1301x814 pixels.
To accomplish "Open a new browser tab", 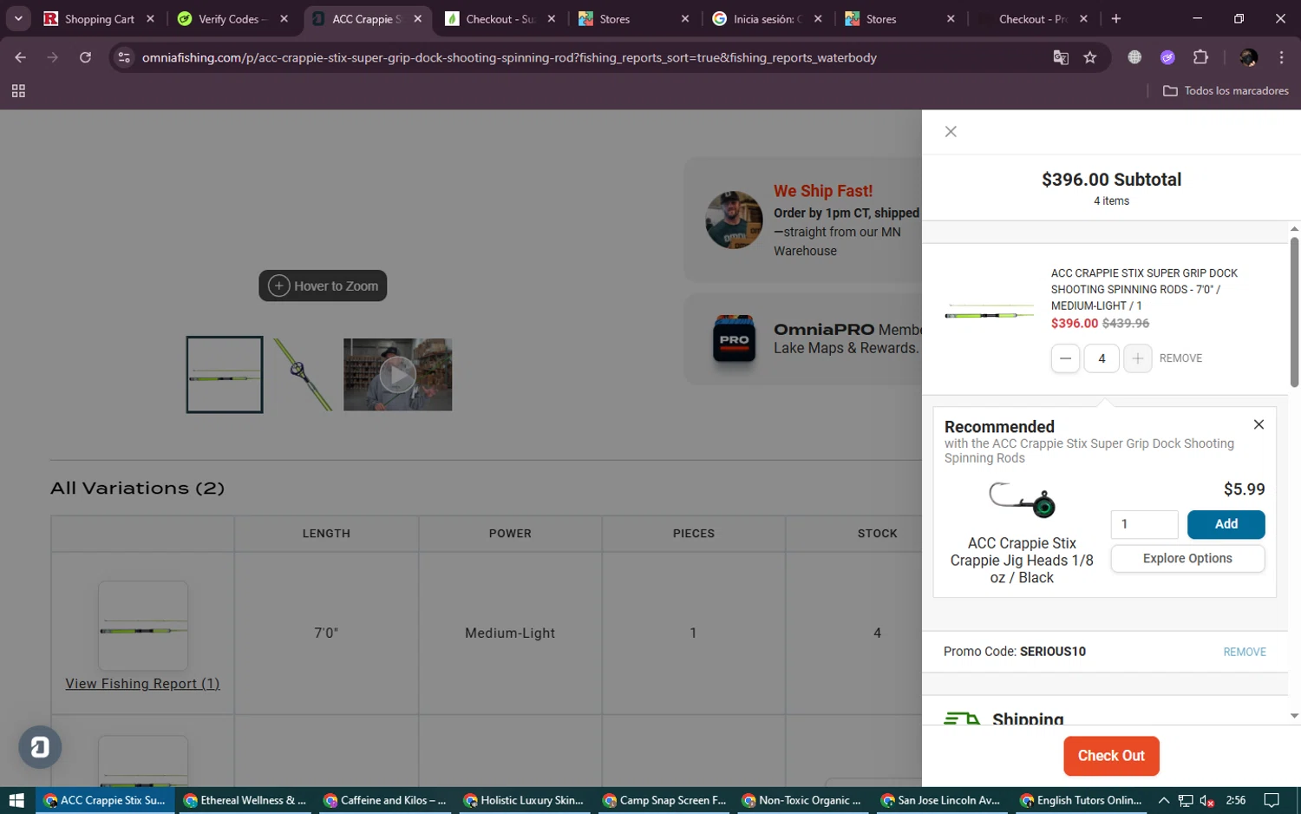I will (1116, 18).
